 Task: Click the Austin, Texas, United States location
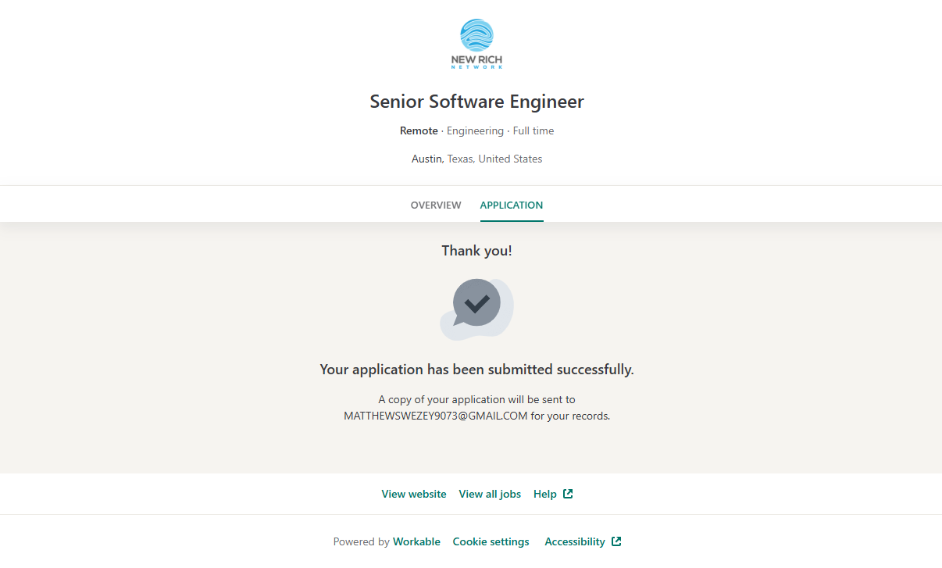pyautogui.click(x=476, y=159)
